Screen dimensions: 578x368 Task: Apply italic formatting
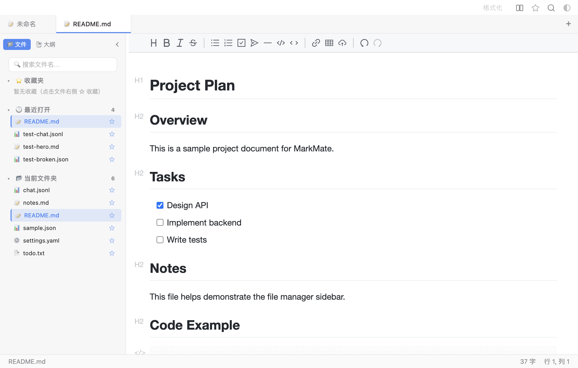click(180, 43)
